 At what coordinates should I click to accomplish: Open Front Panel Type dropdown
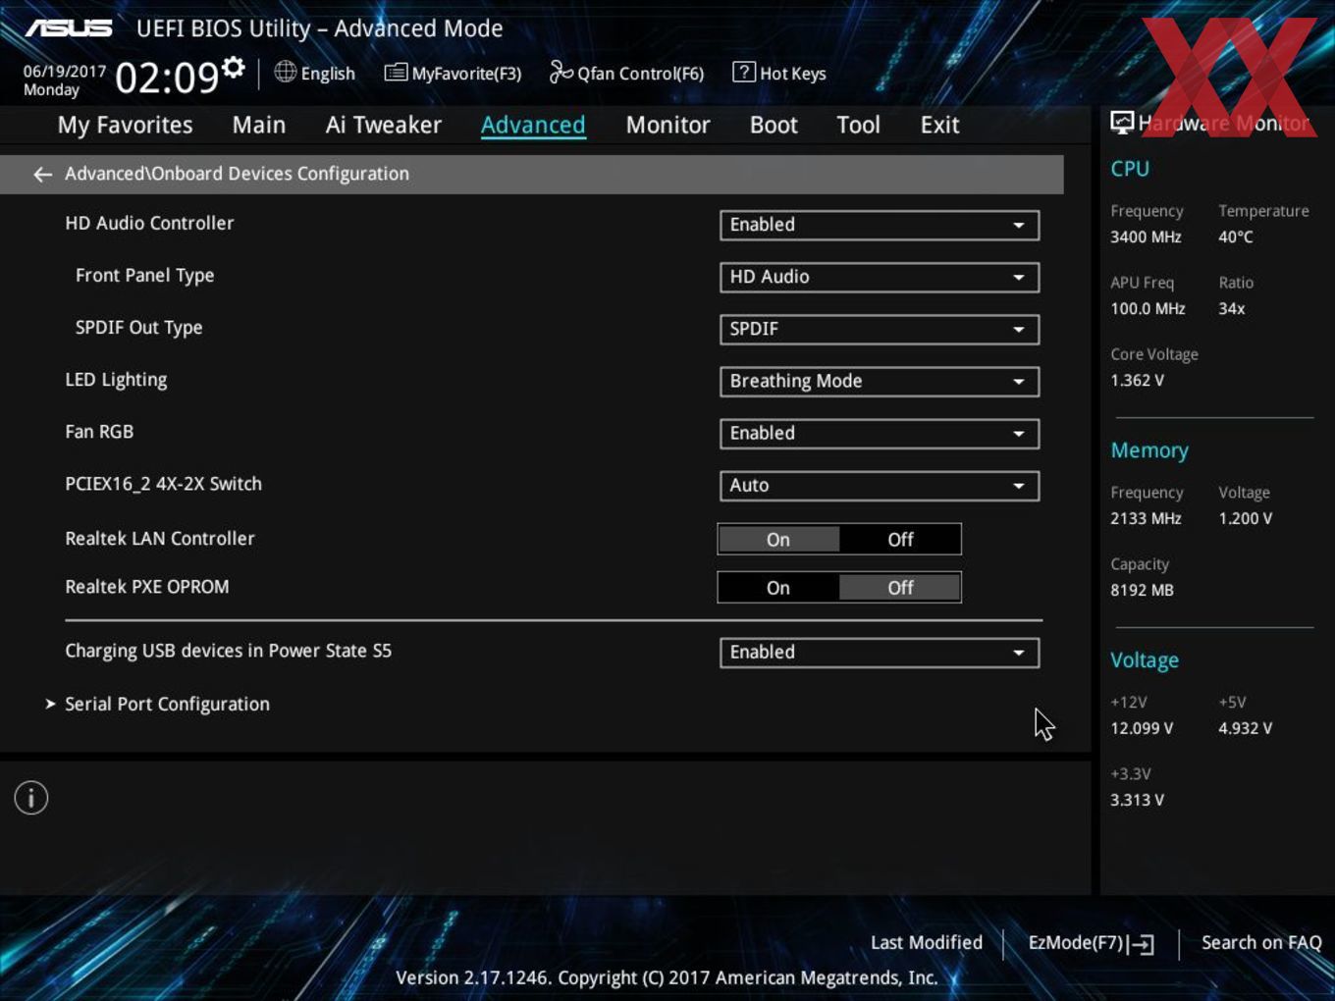[880, 277]
